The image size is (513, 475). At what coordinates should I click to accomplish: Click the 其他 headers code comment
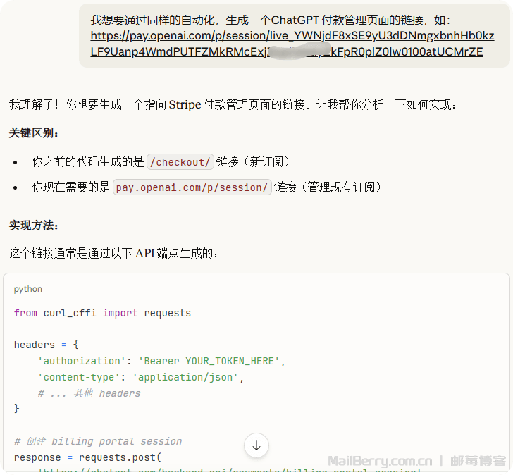click(x=89, y=393)
